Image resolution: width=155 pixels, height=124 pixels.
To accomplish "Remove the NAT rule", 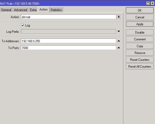I will coord(140,53).
